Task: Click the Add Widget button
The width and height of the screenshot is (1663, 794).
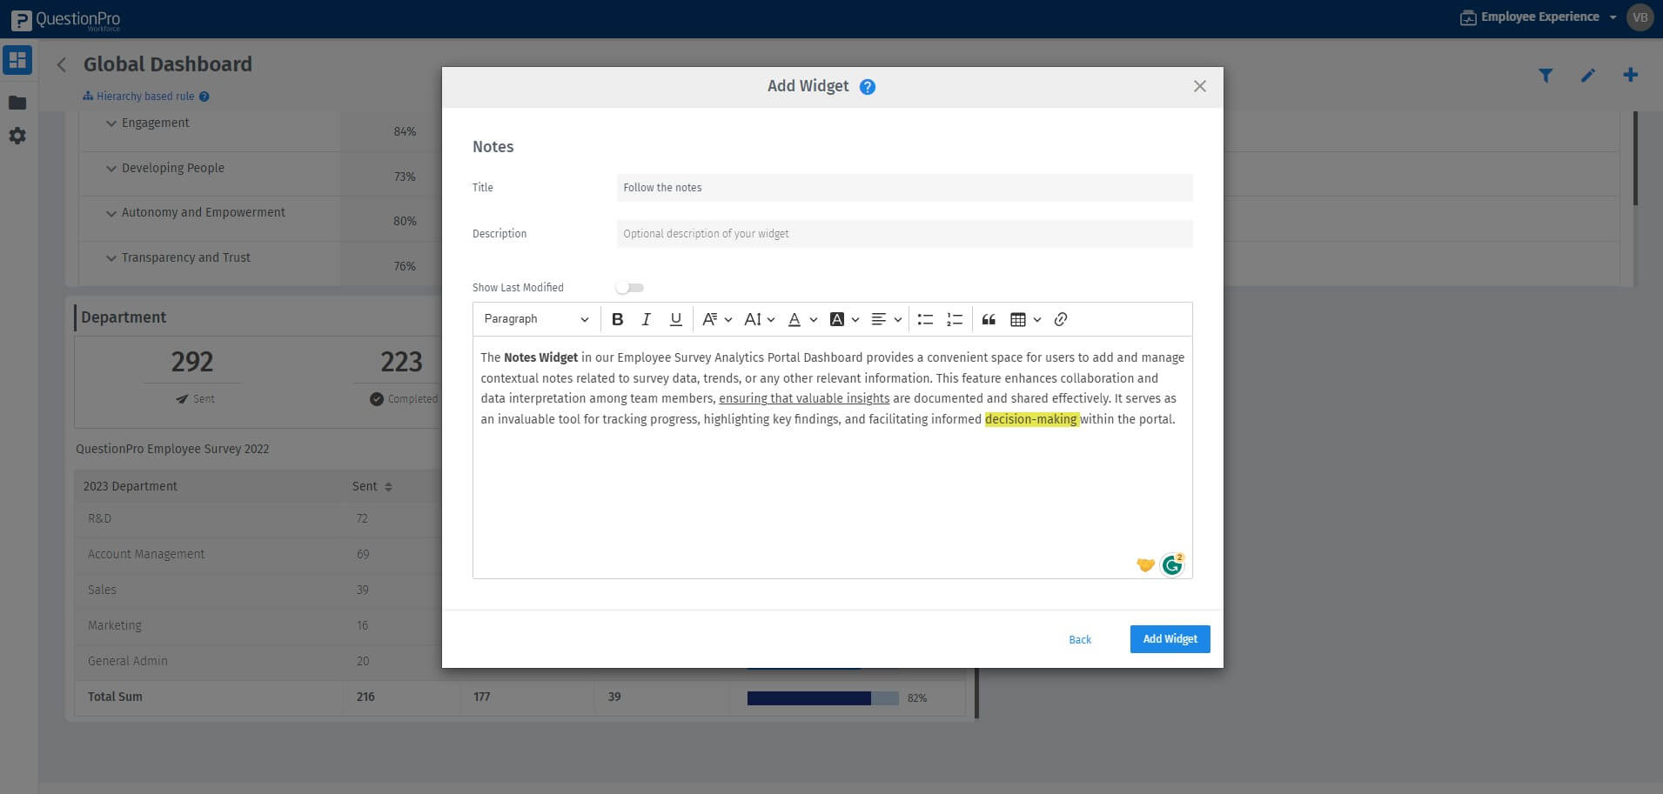Action: [1170, 638]
